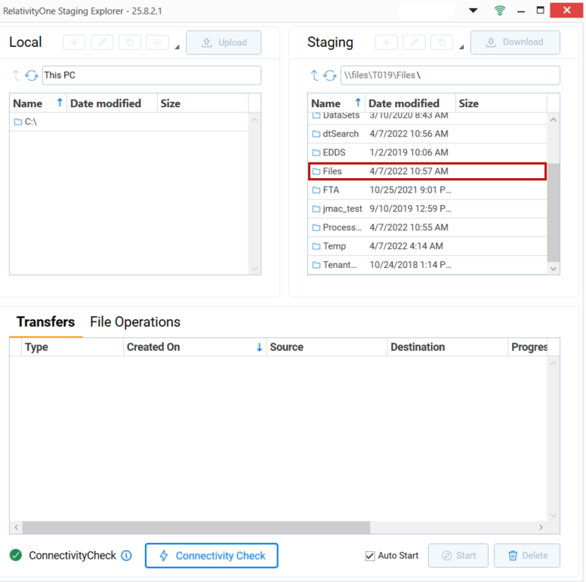This screenshot has width=586, height=582.
Task: Click the Staging list scroll down arrow
Action: coord(554,269)
